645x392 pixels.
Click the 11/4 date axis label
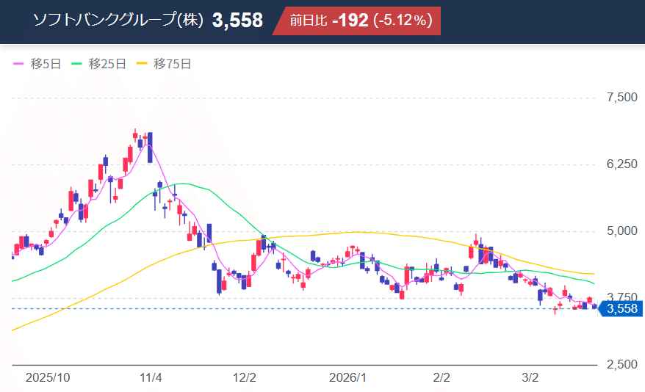(151, 377)
